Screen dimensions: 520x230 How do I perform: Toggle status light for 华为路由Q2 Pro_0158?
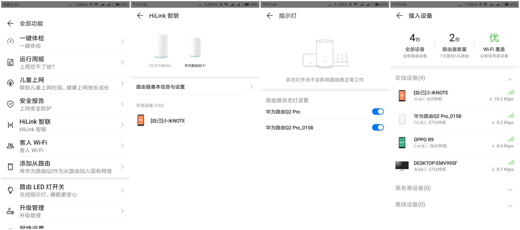[x=378, y=127]
